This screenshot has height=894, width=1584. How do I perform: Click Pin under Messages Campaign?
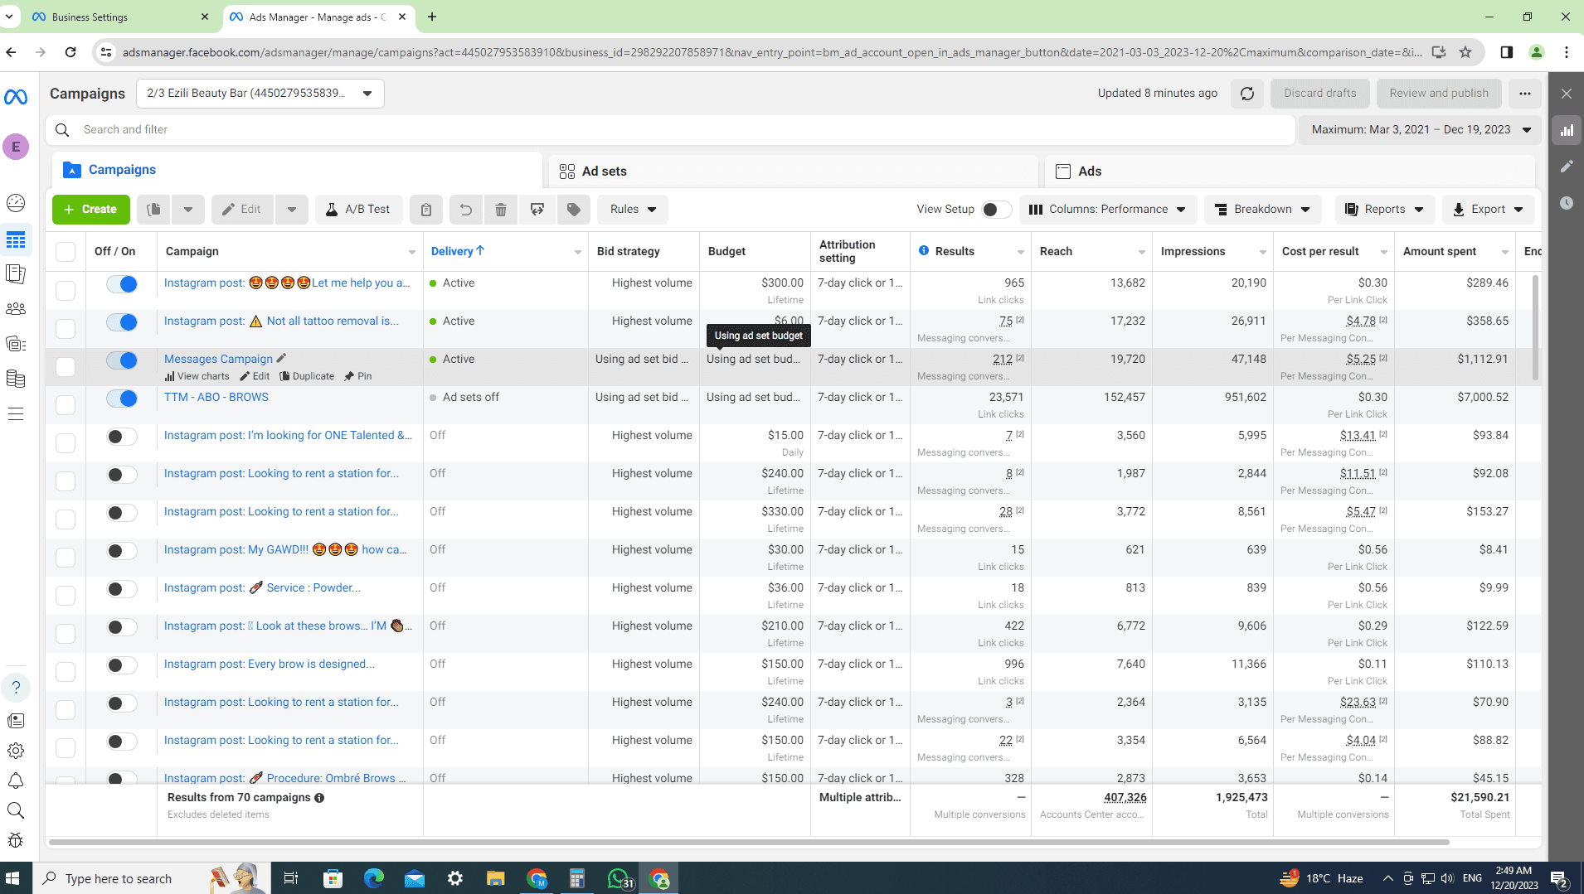click(358, 376)
